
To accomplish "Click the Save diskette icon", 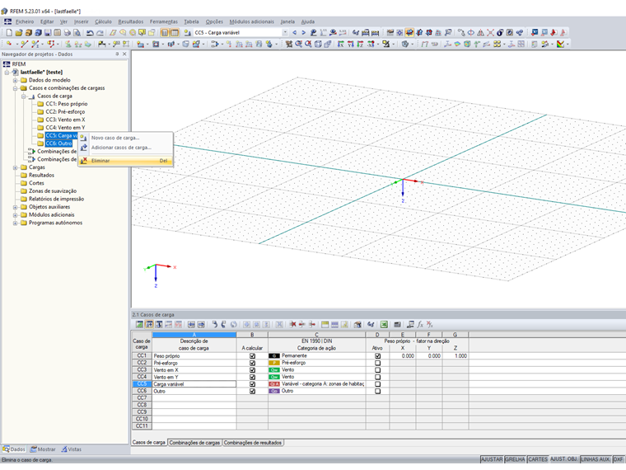I will click(x=48, y=33).
